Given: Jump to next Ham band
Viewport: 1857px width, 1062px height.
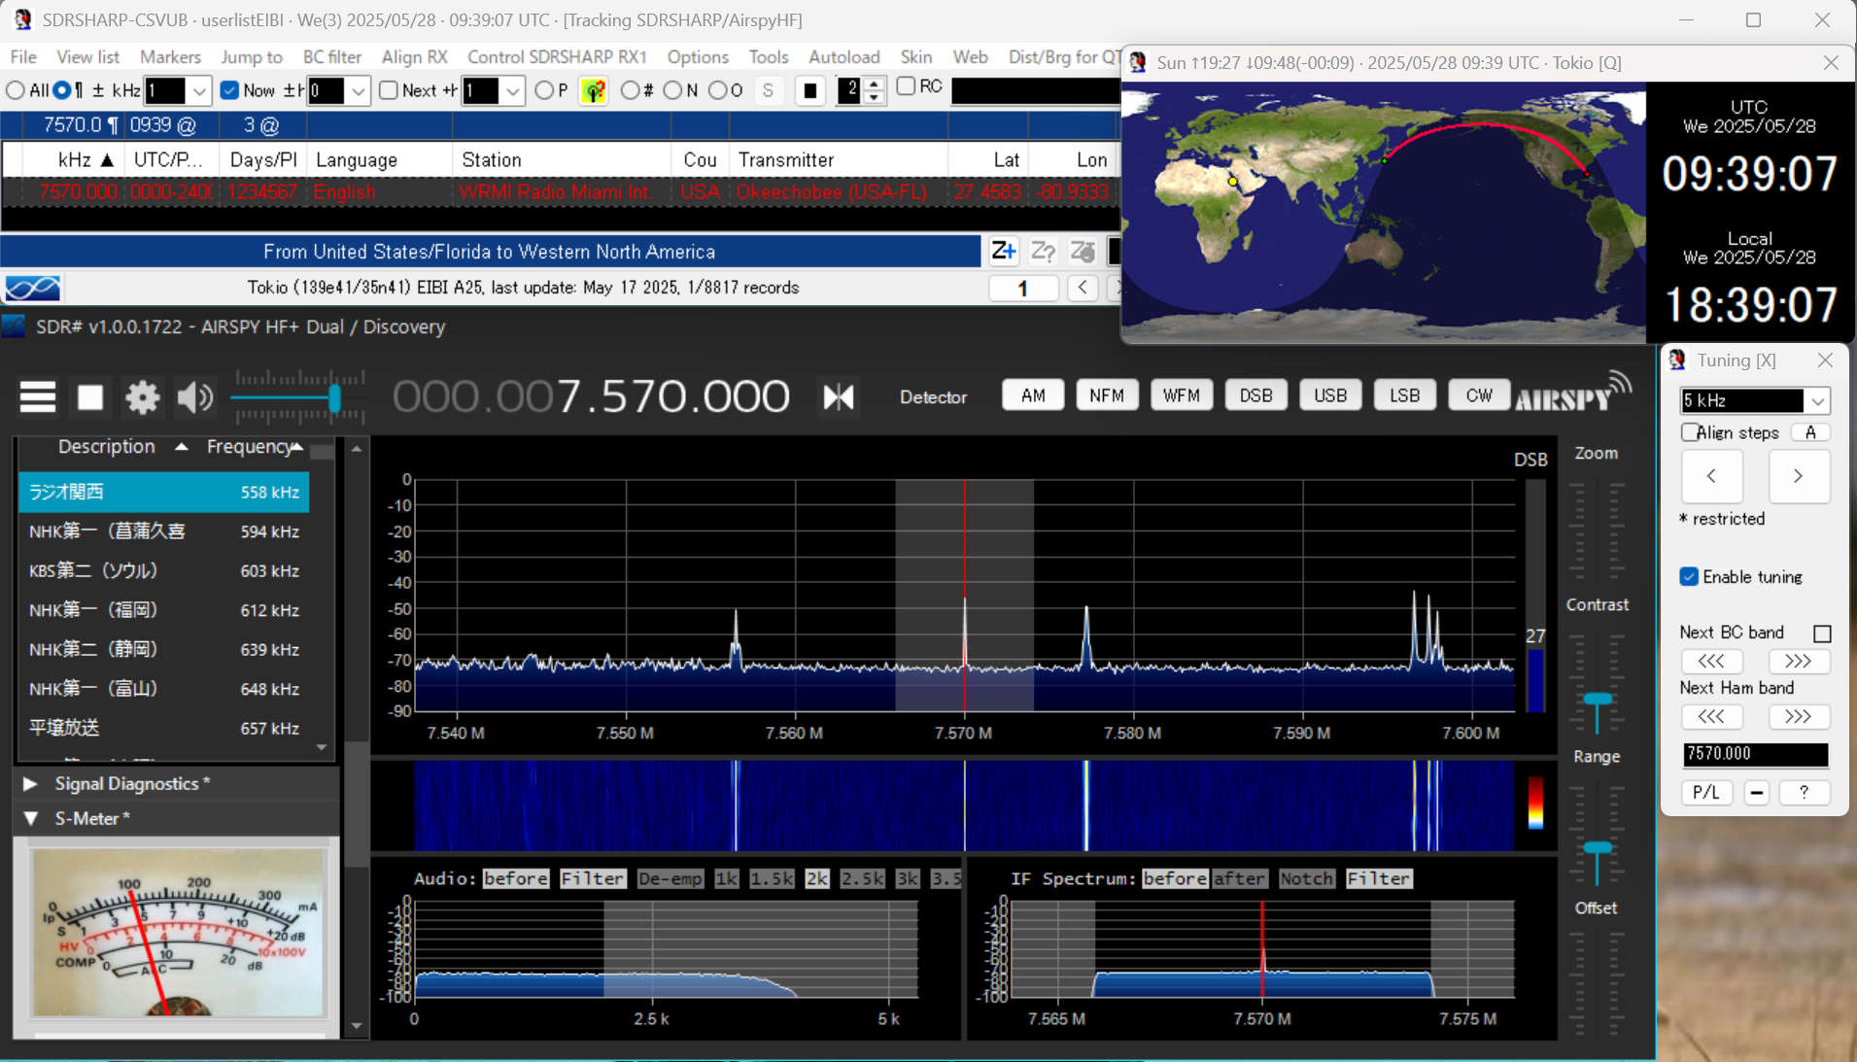Looking at the screenshot, I should [x=1798, y=717].
